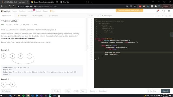Open purple Visual Studio from taskbar
The width and height of the screenshot is (173, 97).
click(x=41, y=96)
